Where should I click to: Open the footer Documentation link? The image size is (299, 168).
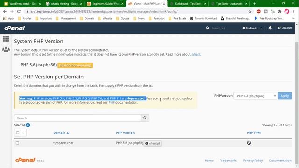(280, 161)
